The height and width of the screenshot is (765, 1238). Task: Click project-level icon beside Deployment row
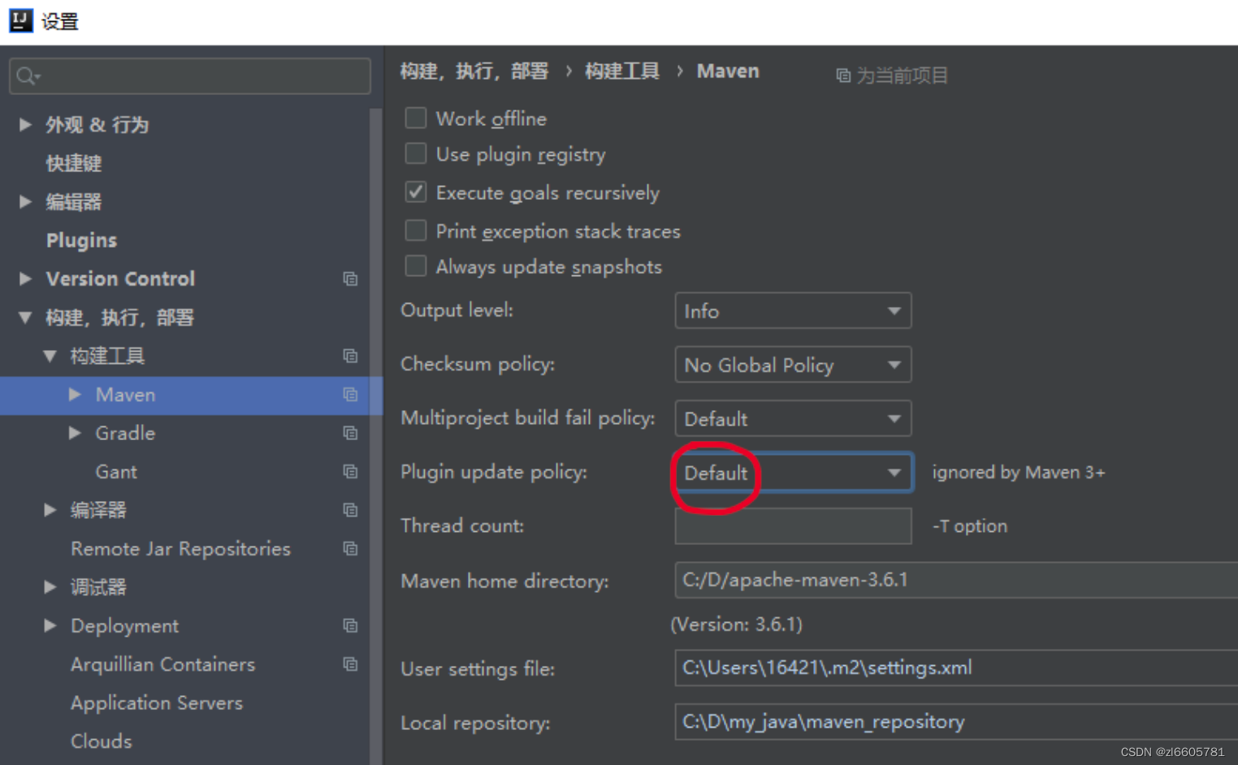(x=350, y=626)
